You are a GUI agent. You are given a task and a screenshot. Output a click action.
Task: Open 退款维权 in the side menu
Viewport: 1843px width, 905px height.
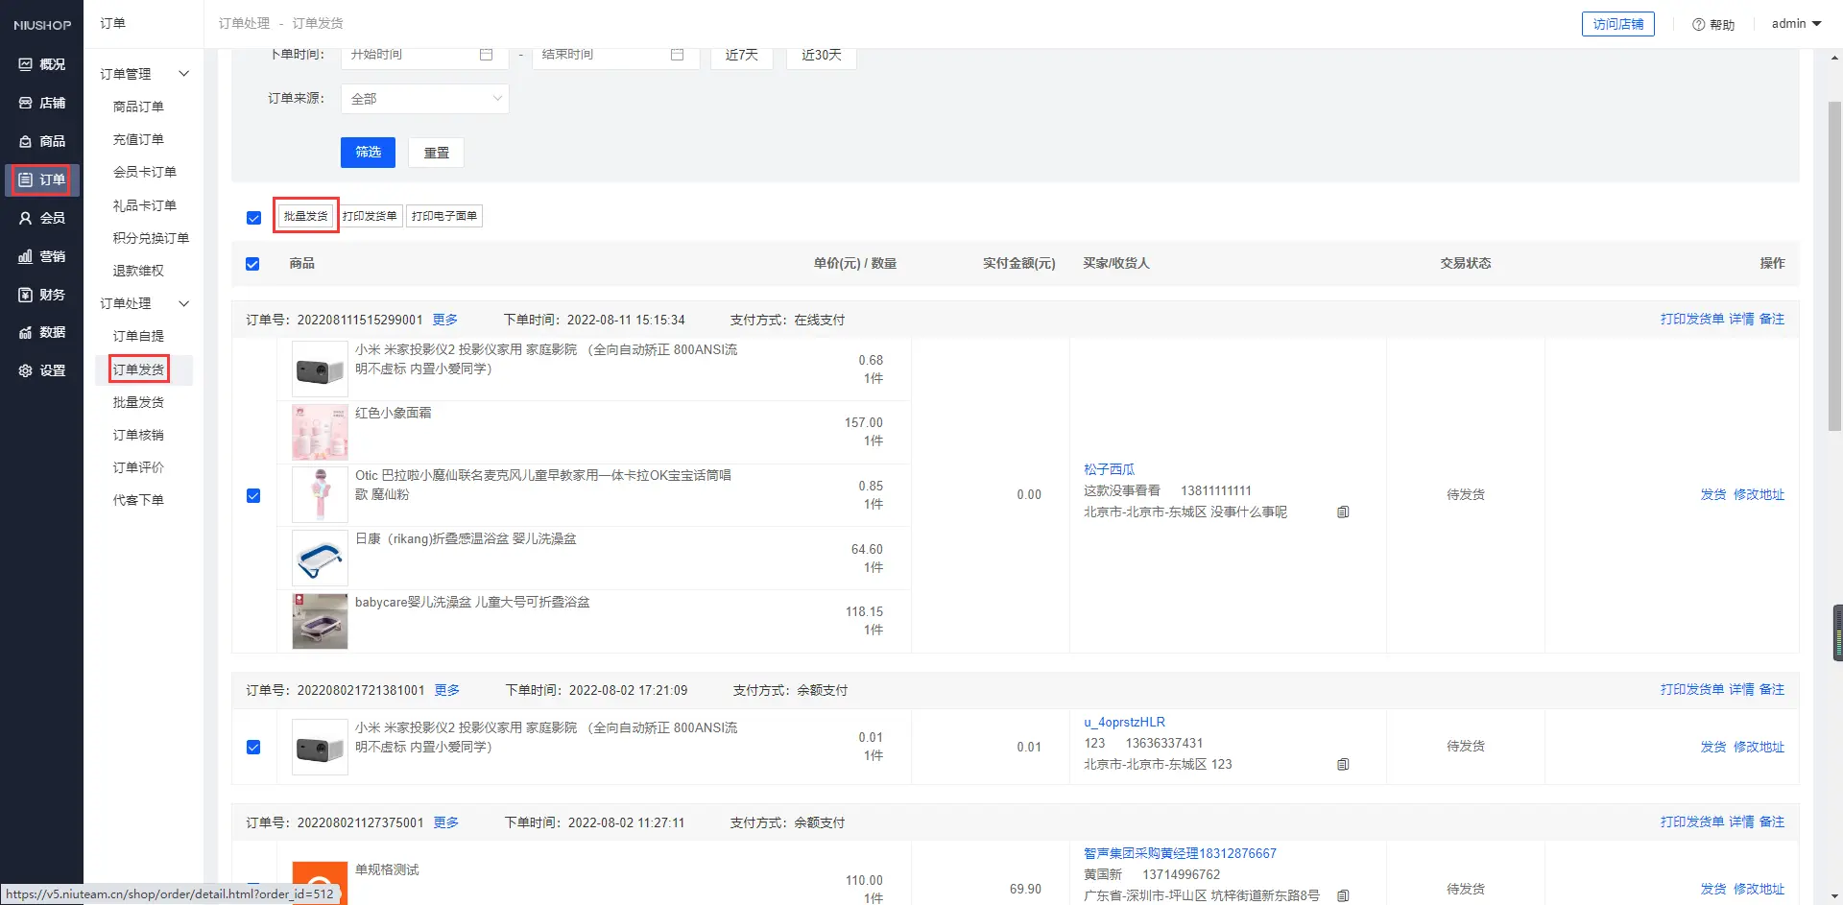click(x=138, y=271)
